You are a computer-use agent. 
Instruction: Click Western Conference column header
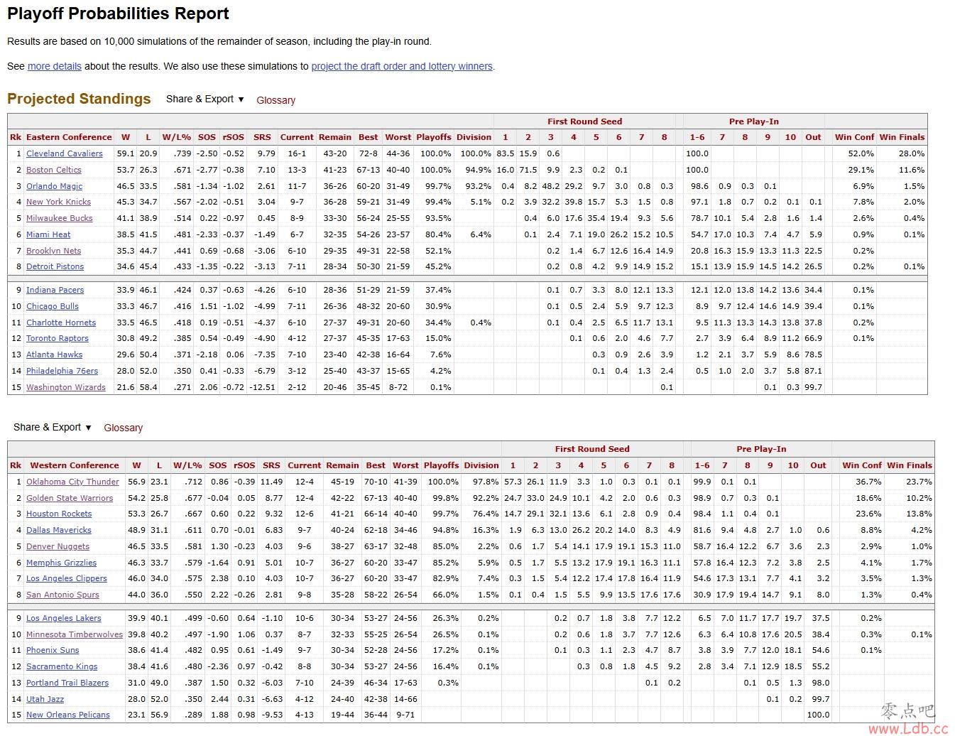pyautogui.click(x=75, y=465)
